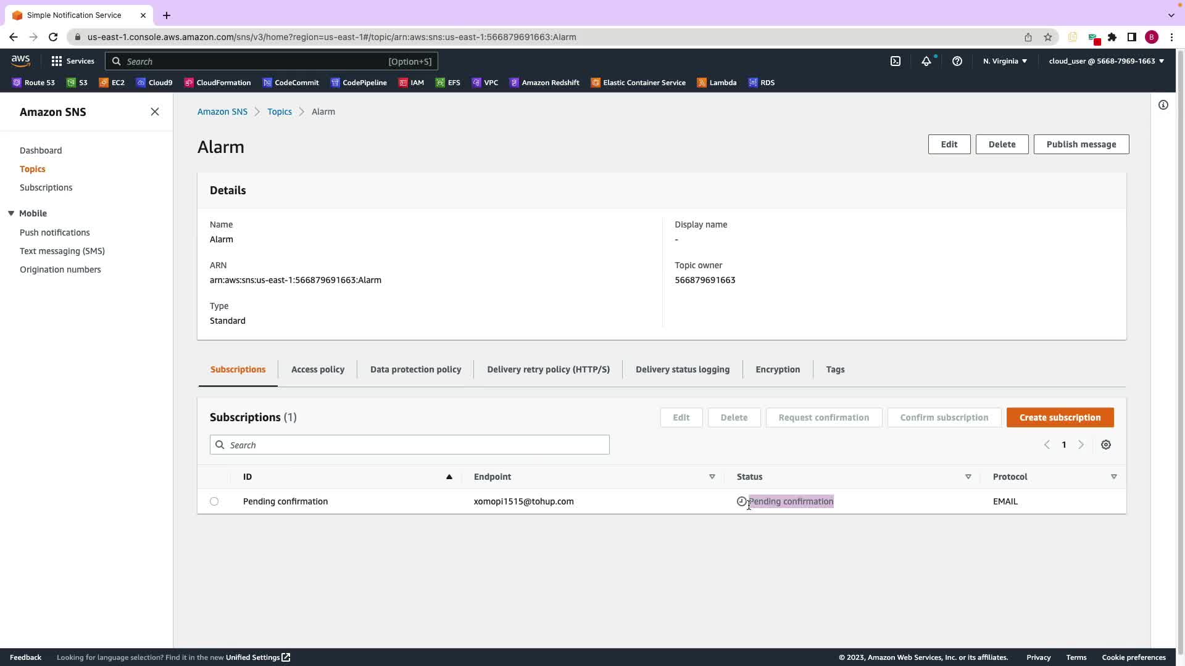This screenshot has height=666, width=1185.
Task: Open the Services grid menu
Action: [73, 61]
